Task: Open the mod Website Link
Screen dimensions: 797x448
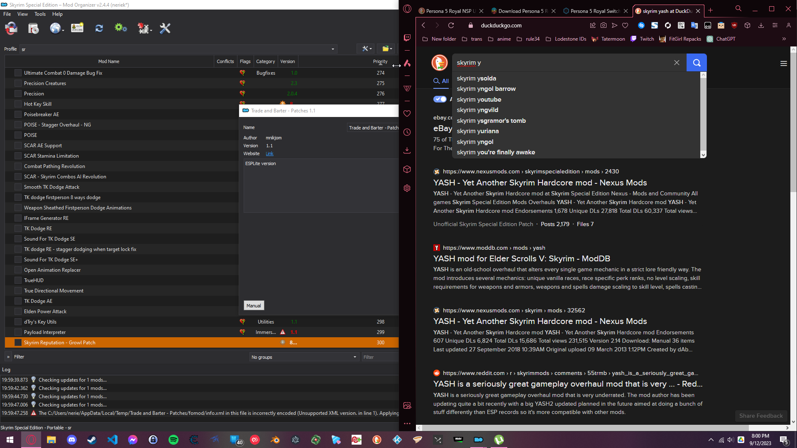Action: coord(269,153)
